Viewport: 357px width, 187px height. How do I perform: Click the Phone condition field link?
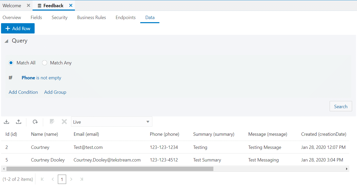coord(28,78)
